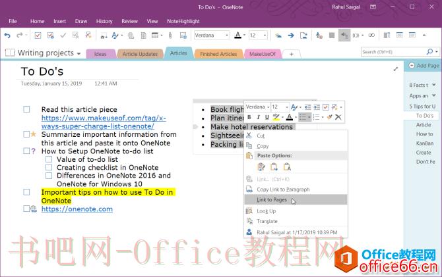This screenshot has width=442, height=277.
Task: Click decrease indent icon in mini toolbar
Action: pyautogui.click(x=308, y=107)
